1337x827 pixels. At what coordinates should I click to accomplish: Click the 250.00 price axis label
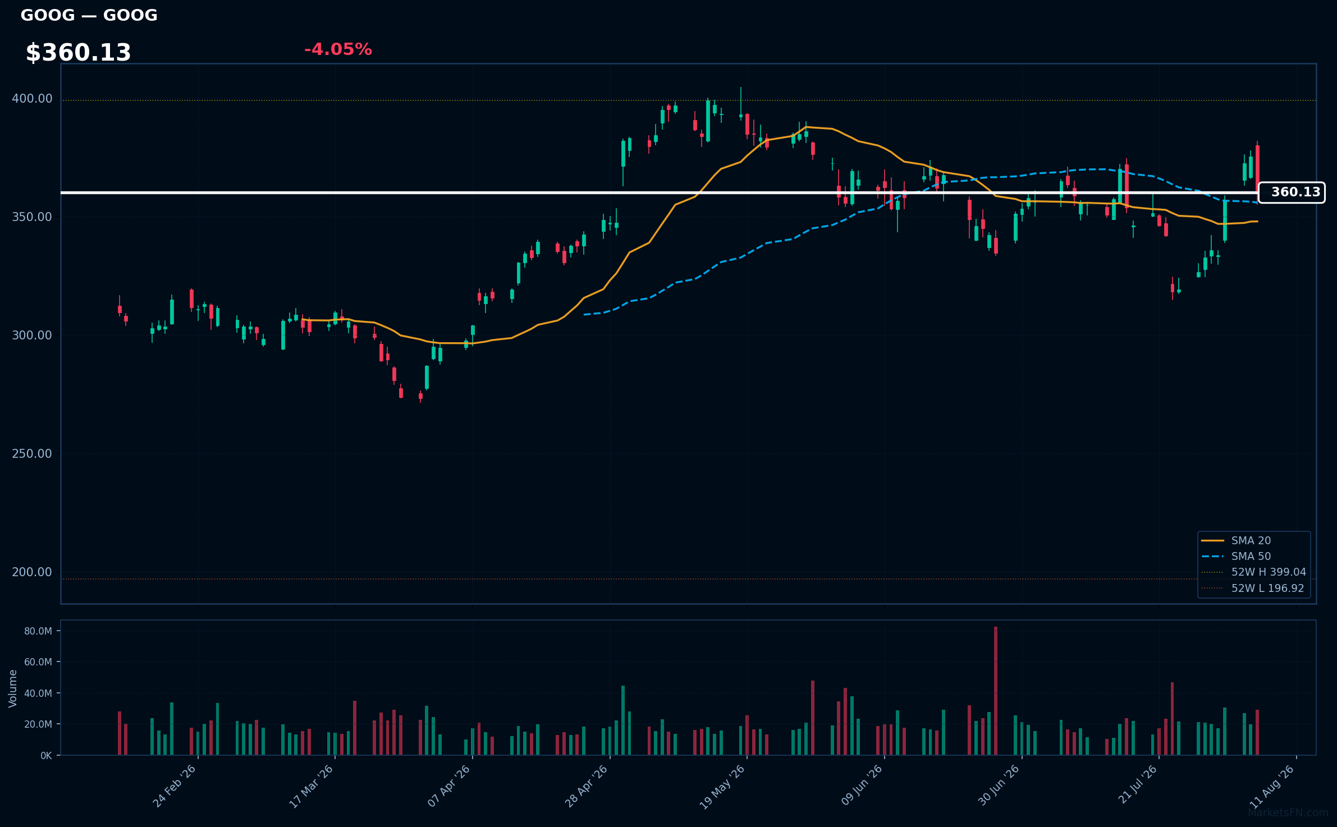tap(32, 454)
